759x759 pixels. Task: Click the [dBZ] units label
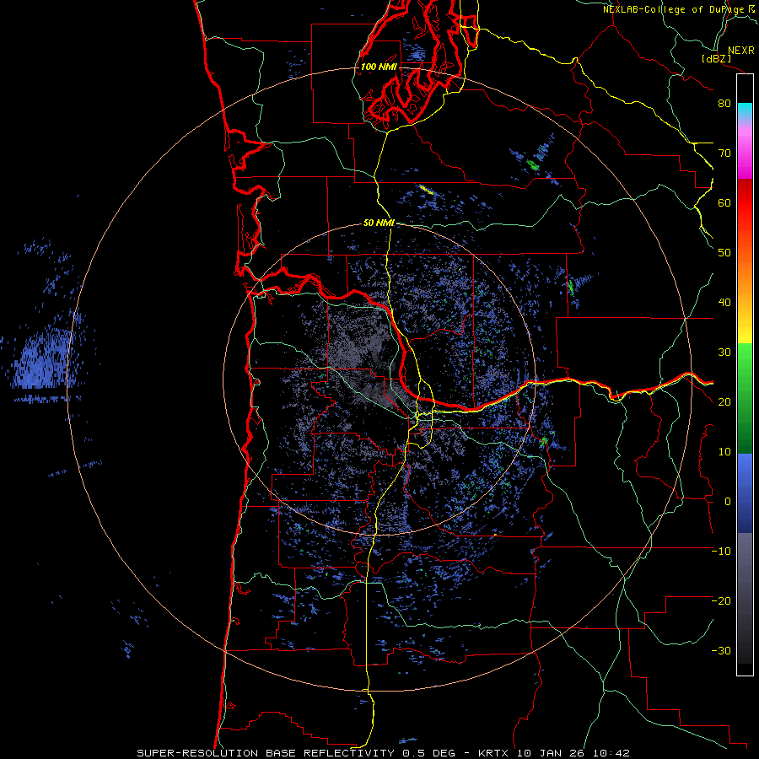716,58
